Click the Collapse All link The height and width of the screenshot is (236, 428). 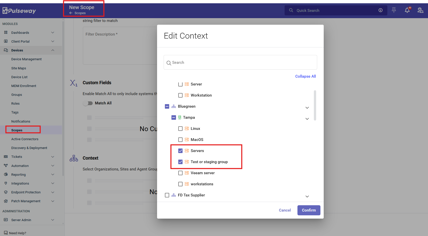[306, 76]
